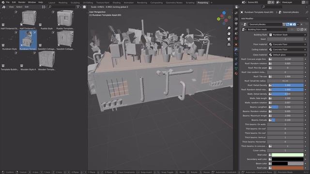Open the modifier extra options chevron
Viewport: 310px width, 174px height.
click(298, 25)
